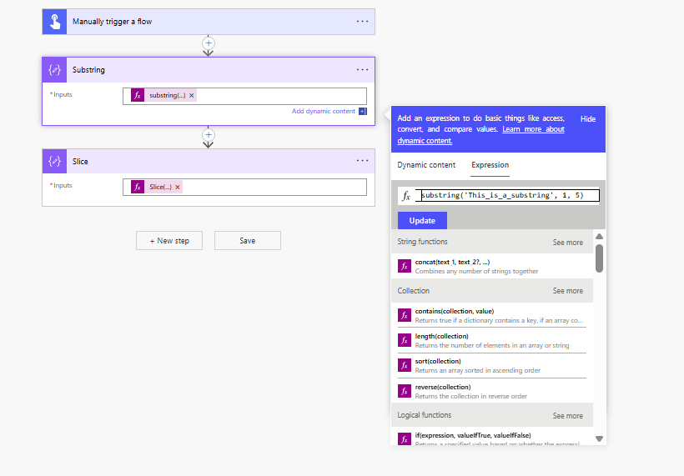
Task: Click the fx icon on Slice token
Action: [138, 187]
